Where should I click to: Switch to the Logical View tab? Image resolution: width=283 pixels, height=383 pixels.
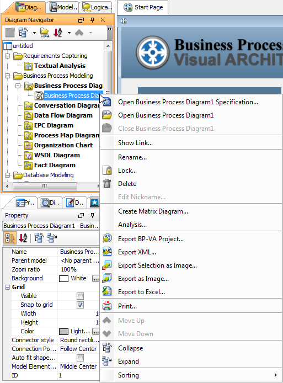97,7
